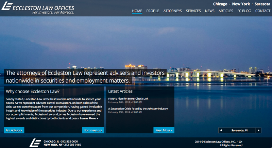
Task: Click the date February 13th, 2014 at 9:00 AM
Action: [125, 112]
